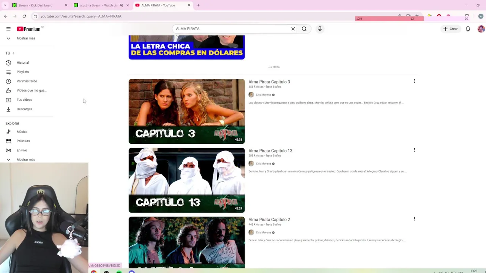Open the Tú section chevron

tap(13, 53)
